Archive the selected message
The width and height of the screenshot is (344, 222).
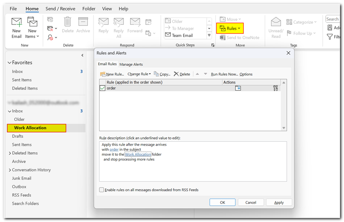83,25
